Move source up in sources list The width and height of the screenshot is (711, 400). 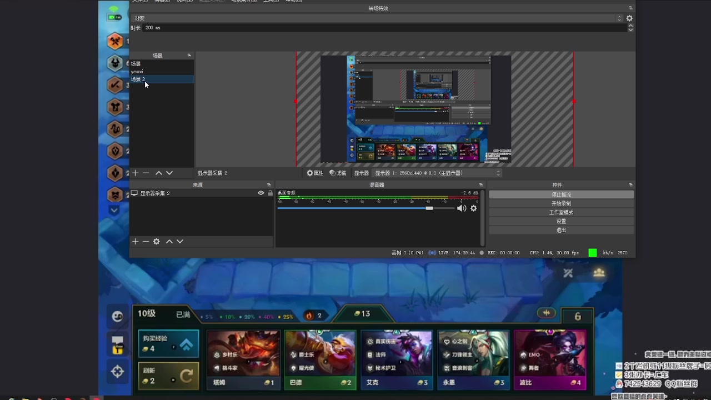tap(169, 242)
